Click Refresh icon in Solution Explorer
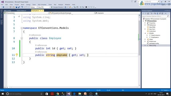Image resolution: width=171 pixels, height=96 pixels. (x=157, y=14)
